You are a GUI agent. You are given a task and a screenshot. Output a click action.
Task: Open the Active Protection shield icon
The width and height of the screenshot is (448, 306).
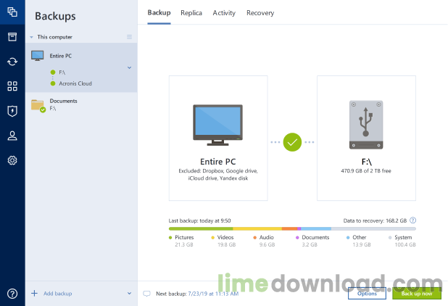coord(12,111)
